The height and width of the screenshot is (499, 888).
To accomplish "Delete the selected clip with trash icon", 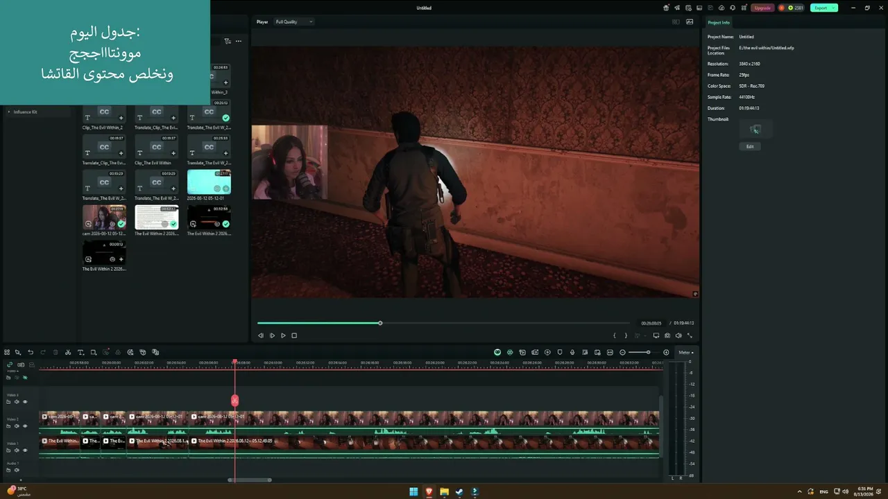I will [55, 352].
